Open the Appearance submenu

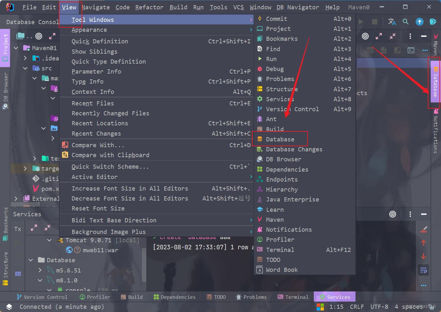coord(157,30)
